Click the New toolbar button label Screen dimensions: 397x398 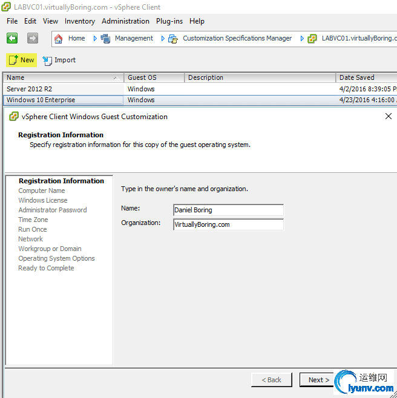click(27, 60)
